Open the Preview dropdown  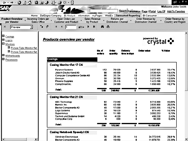(32, 27)
